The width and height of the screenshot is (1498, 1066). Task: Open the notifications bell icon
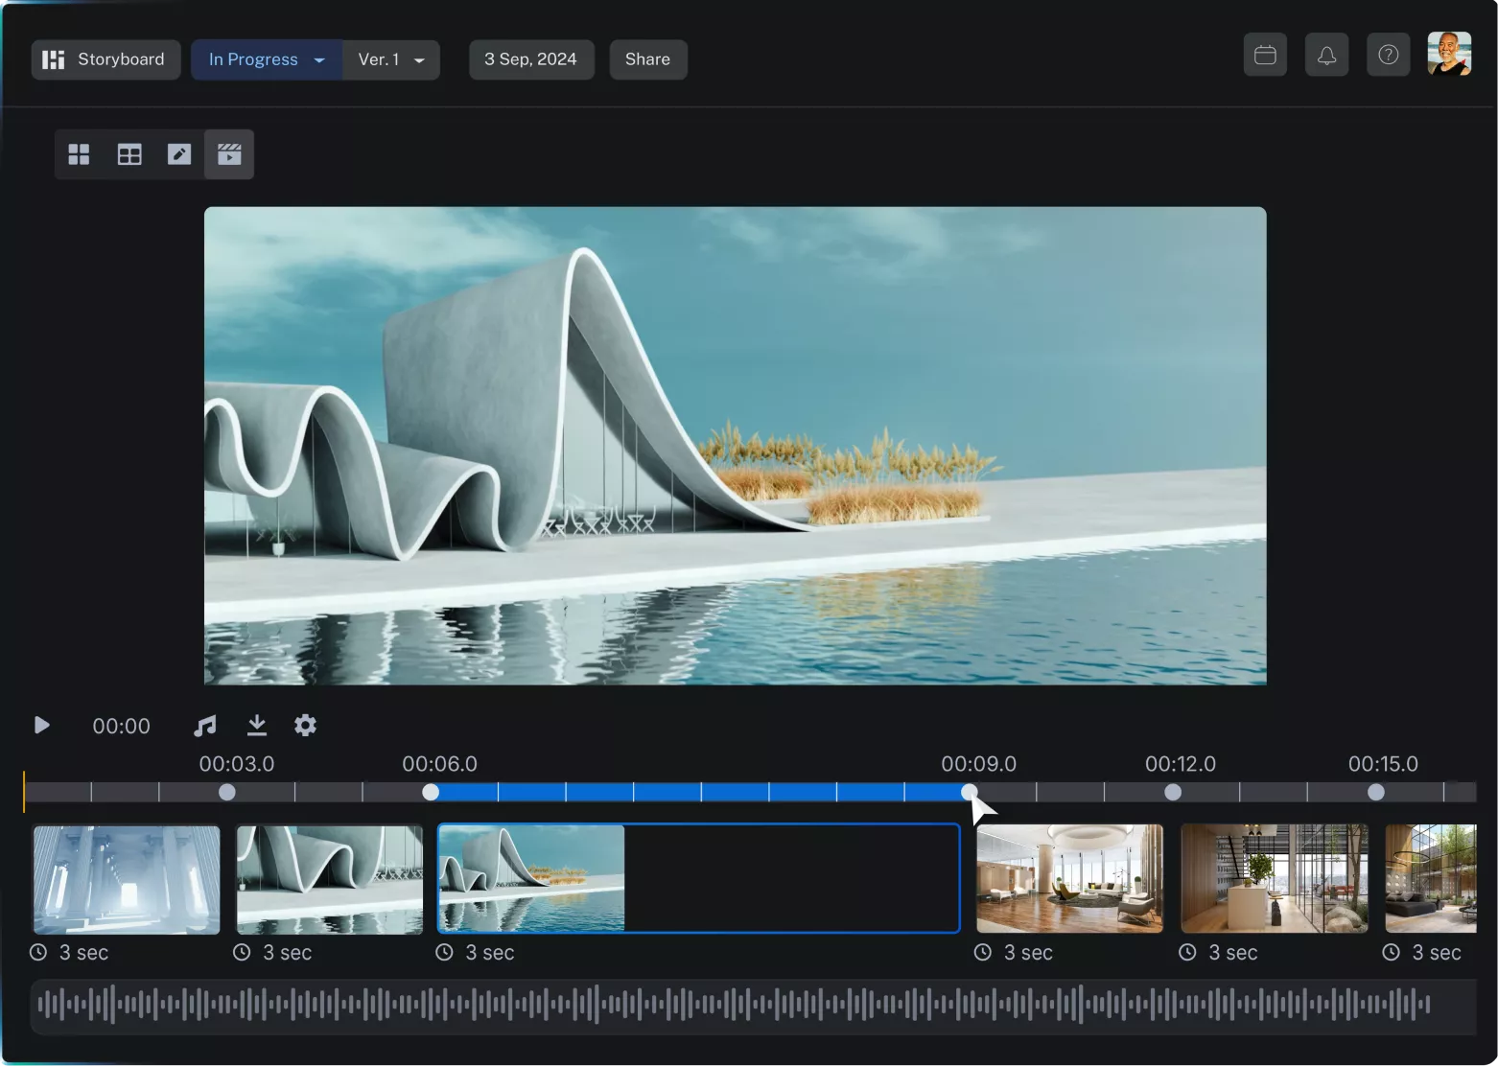click(x=1326, y=55)
